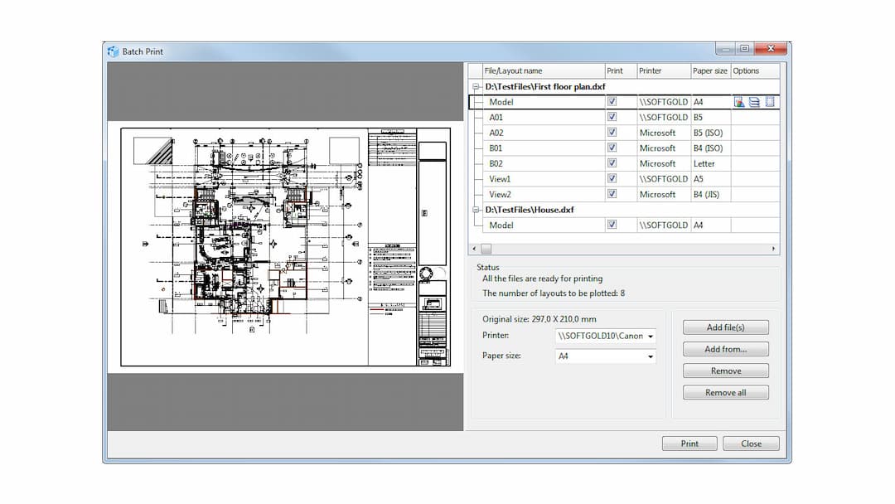Screen dimensions: 895x504
Task: Click the Batch Print application icon in the title bar
Action: pos(113,51)
